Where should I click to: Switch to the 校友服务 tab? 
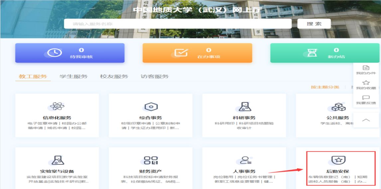click(114, 77)
